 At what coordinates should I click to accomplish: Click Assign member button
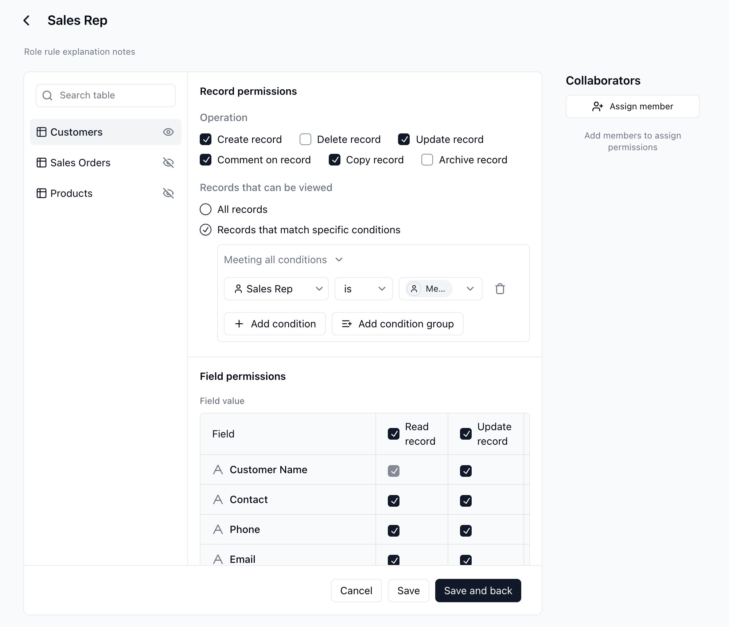pyautogui.click(x=633, y=106)
